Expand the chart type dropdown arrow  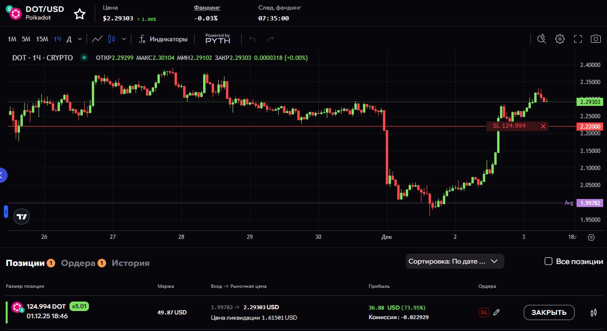(124, 39)
